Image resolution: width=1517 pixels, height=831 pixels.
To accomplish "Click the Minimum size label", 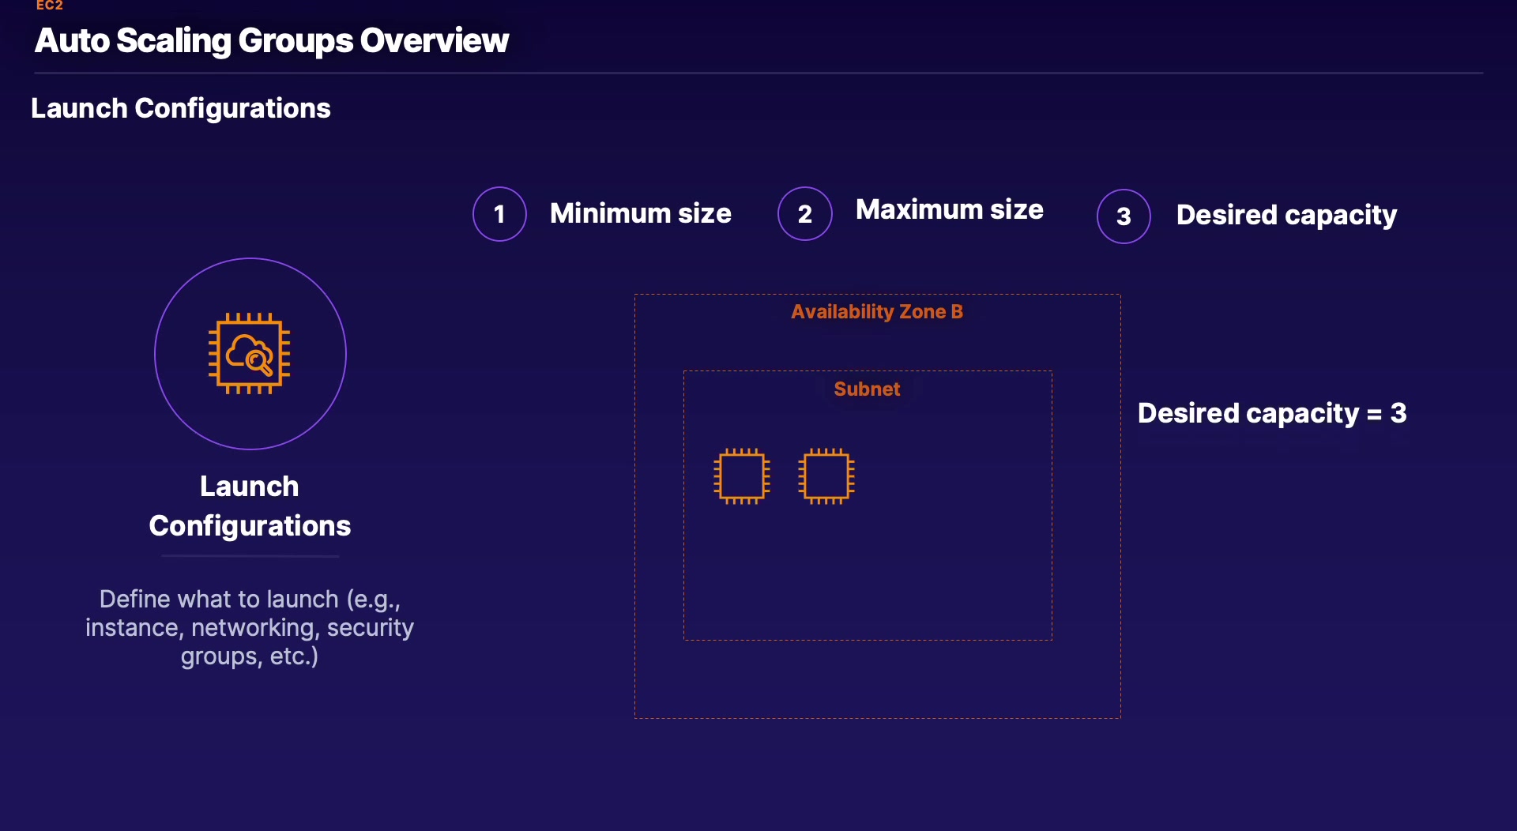I will pyautogui.click(x=640, y=213).
